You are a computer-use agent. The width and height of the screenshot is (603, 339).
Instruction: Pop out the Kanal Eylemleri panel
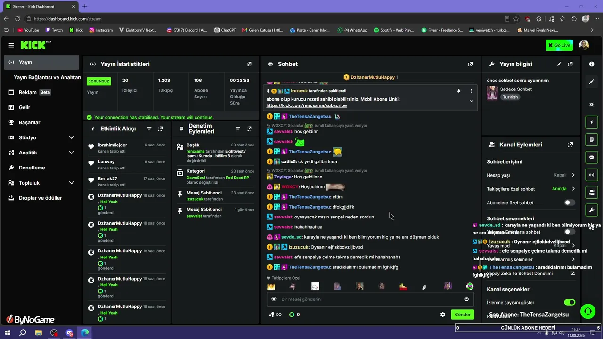(x=570, y=145)
